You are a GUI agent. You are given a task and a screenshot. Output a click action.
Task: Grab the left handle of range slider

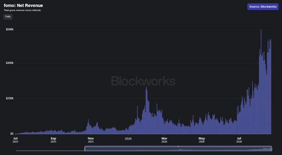pyautogui.click(x=85, y=149)
